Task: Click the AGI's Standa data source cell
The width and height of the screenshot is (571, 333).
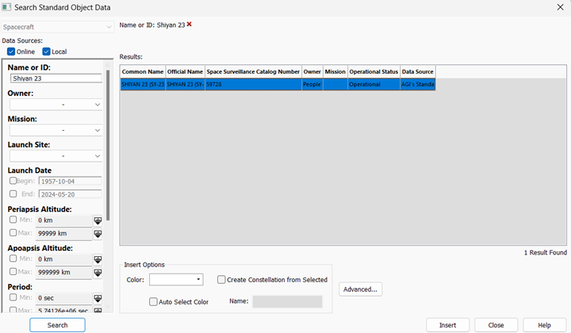Action: pos(418,84)
